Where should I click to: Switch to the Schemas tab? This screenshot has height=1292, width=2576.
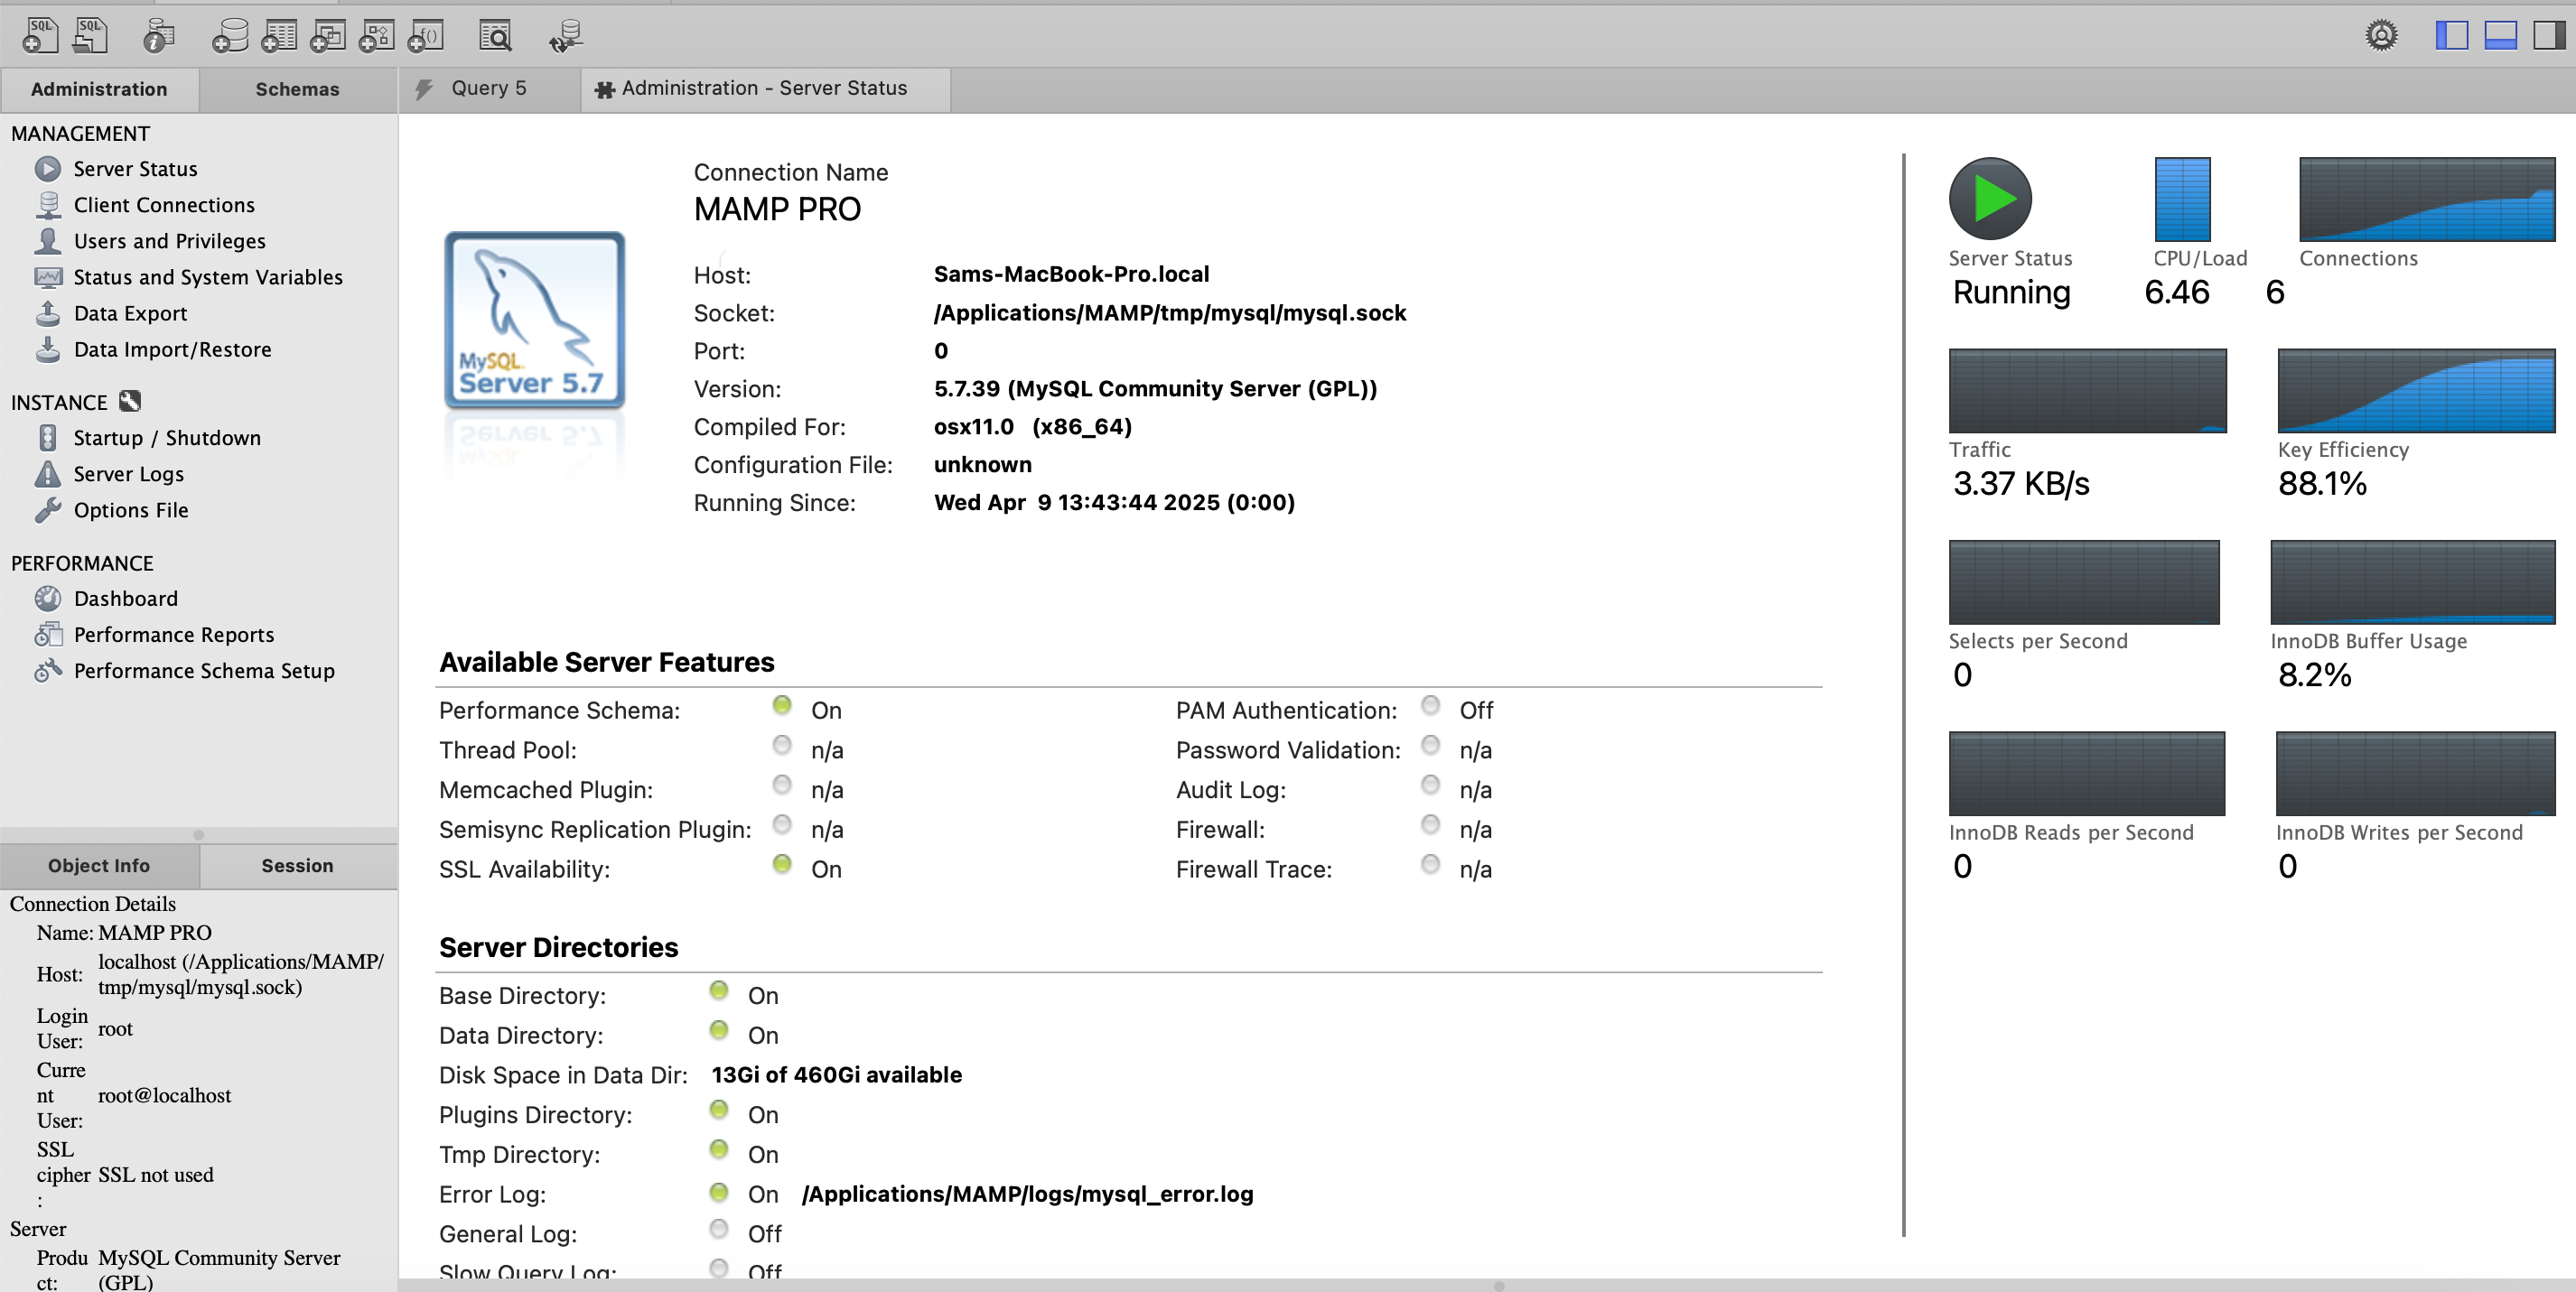coord(297,88)
